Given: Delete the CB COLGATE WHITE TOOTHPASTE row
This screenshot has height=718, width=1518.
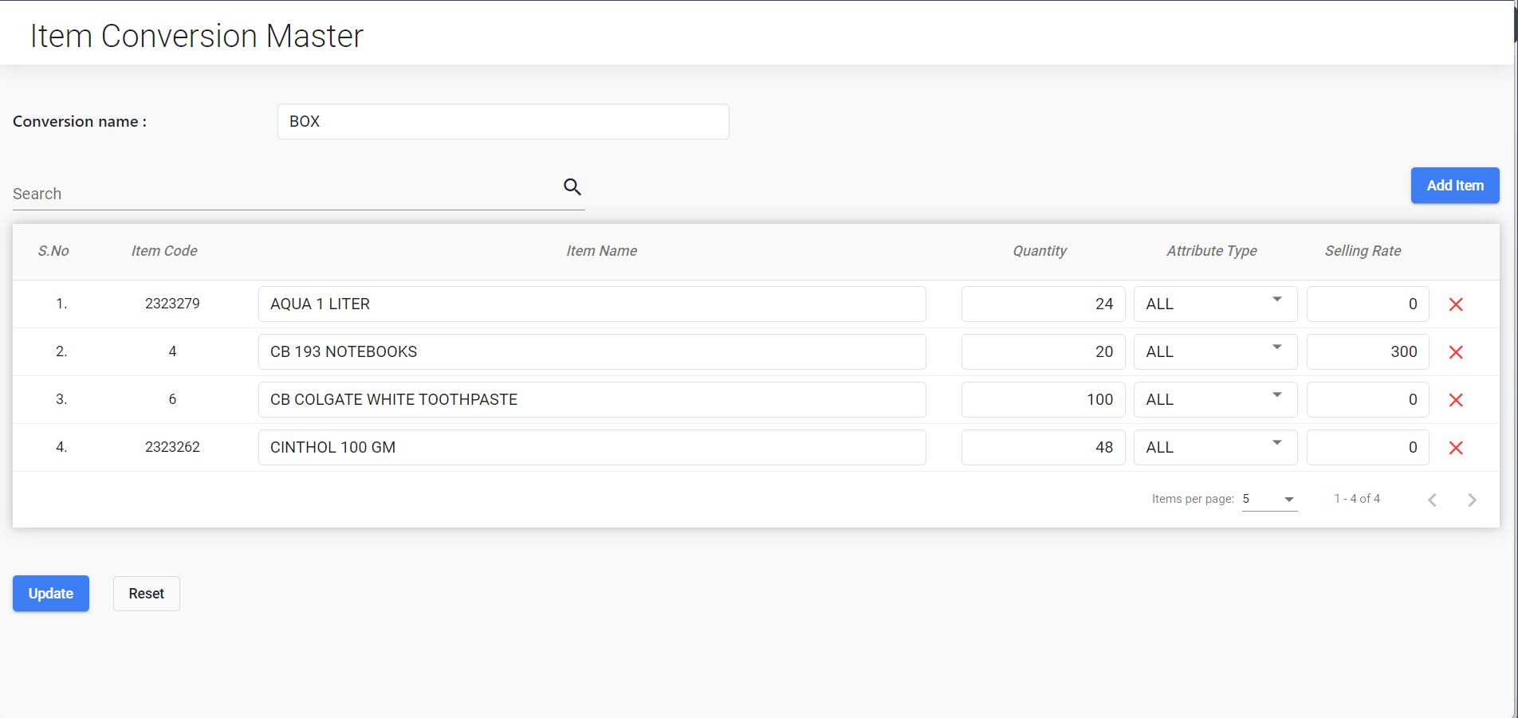Looking at the screenshot, I should (x=1456, y=400).
